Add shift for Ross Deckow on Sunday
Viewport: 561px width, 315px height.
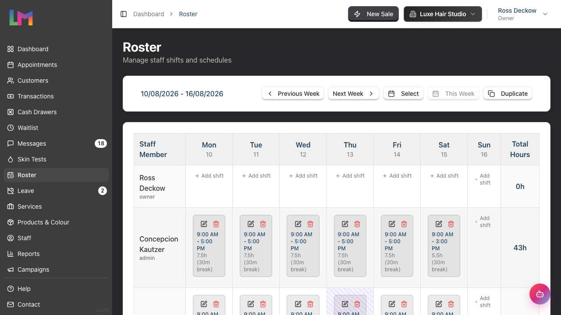click(x=484, y=179)
